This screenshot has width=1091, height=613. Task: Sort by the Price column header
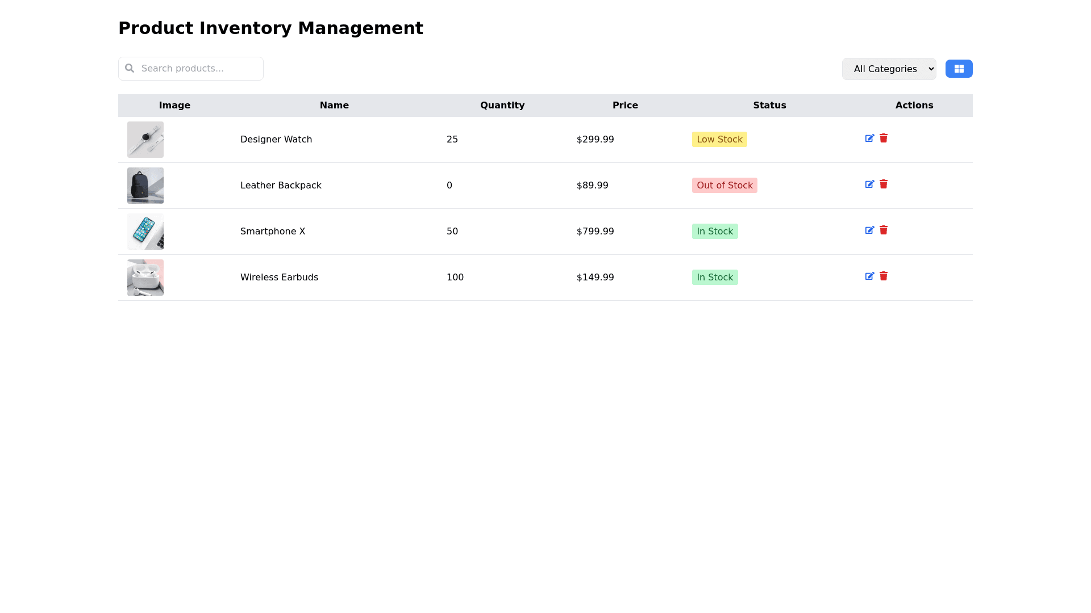625,106
